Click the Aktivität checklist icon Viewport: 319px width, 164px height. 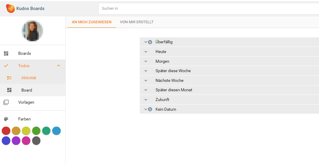click(9, 78)
